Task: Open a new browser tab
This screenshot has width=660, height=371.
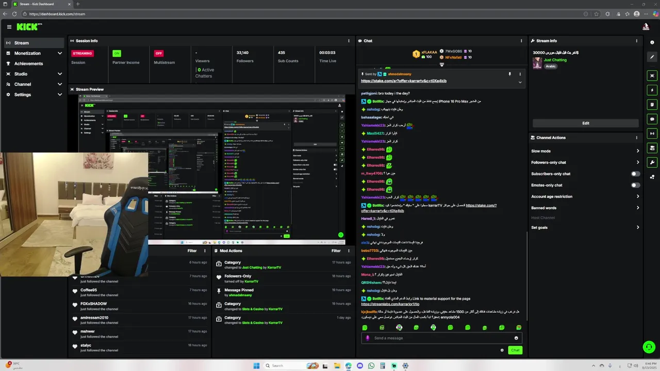Action: [78, 4]
